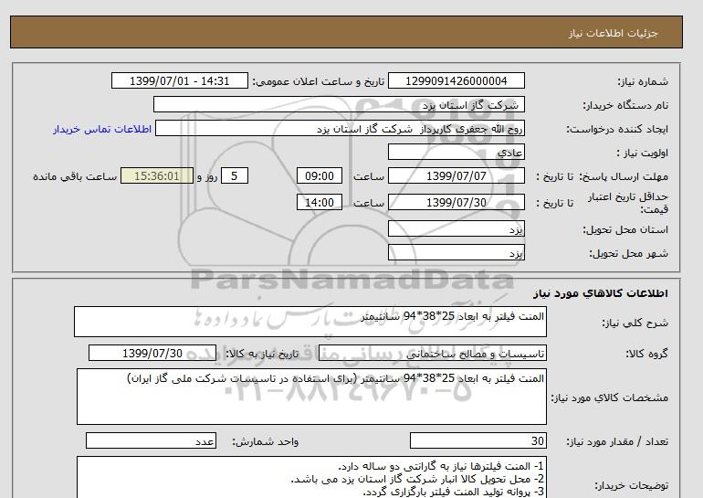703x498 pixels.
Task: Click the response deadline date 1399/07/07
Action: click(456, 175)
